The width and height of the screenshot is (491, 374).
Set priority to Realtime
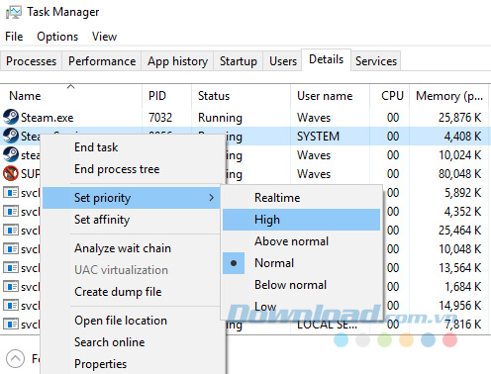pos(301,198)
